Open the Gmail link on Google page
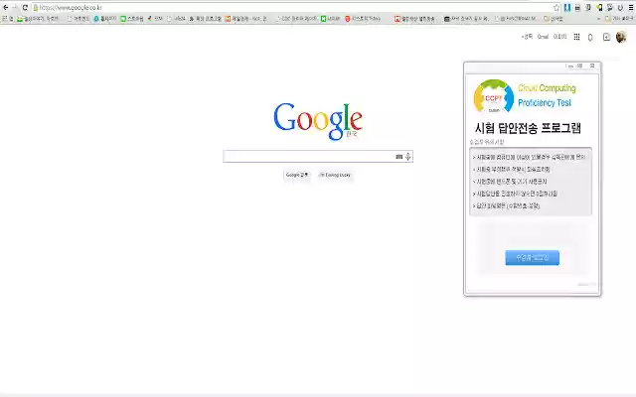 543,37
